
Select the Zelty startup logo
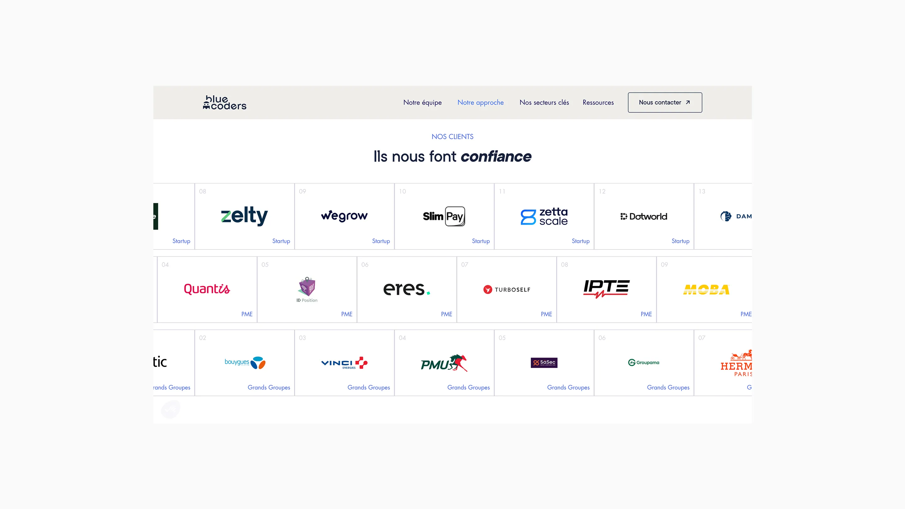(244, 216)
